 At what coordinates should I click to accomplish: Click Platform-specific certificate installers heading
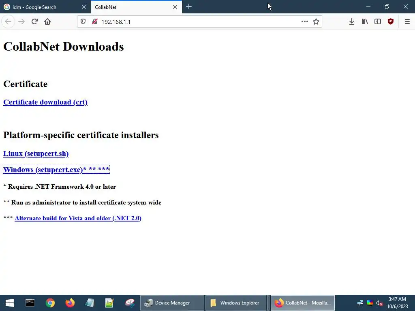(81, 135)
